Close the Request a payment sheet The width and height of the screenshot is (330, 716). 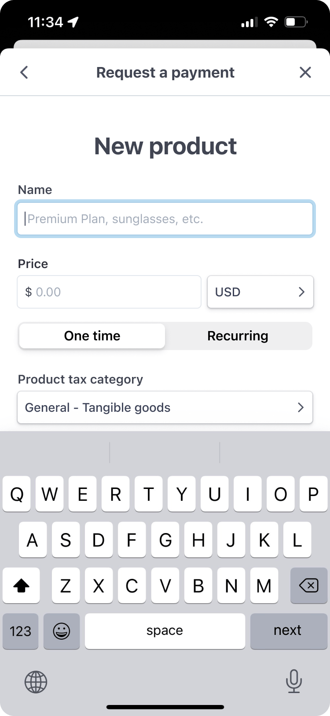[305, 72]
